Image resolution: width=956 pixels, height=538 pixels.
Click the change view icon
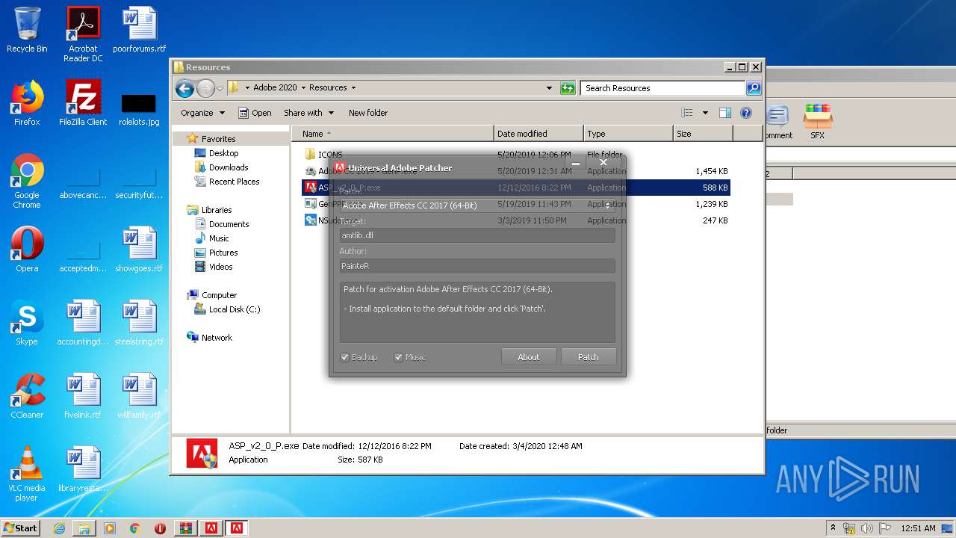[687, 113]
